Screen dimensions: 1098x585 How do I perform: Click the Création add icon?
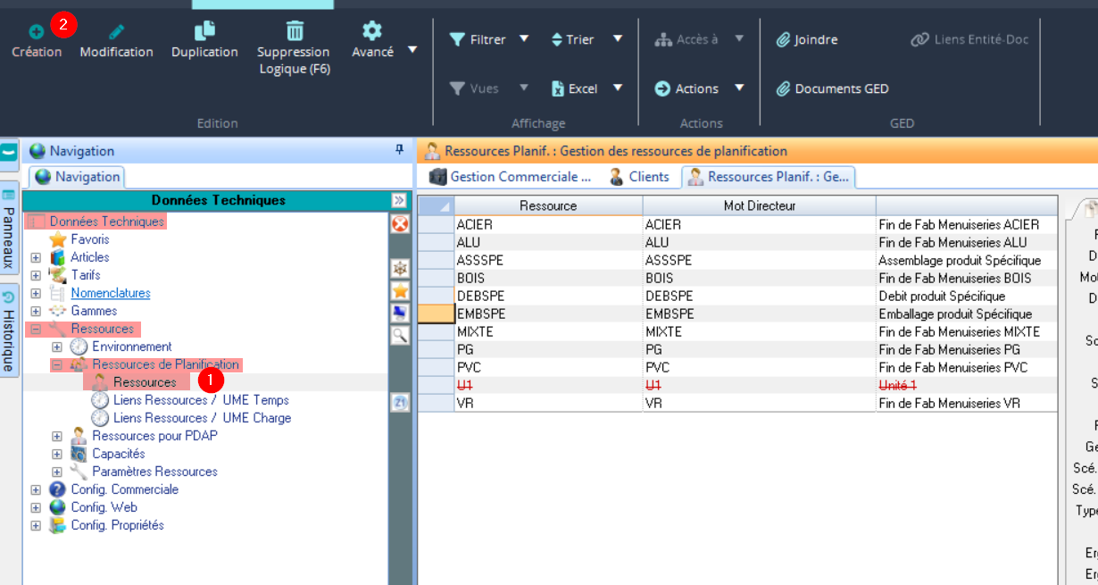tap(36, 32)
